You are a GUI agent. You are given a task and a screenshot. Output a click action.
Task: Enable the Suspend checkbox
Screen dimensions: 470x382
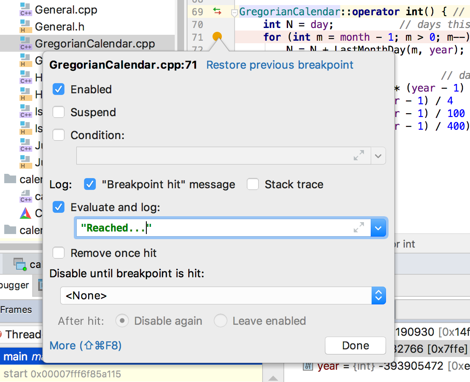click(x=59, y=112)
